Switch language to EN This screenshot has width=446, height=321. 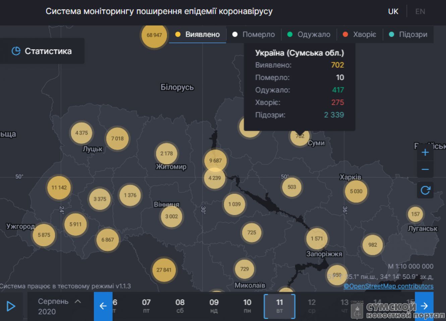click(420, 11)
